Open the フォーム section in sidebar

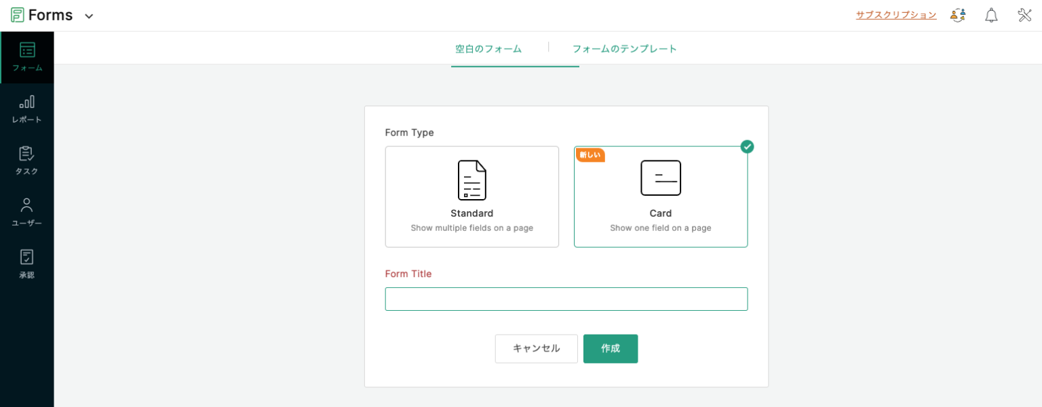[x=26, y=57]
